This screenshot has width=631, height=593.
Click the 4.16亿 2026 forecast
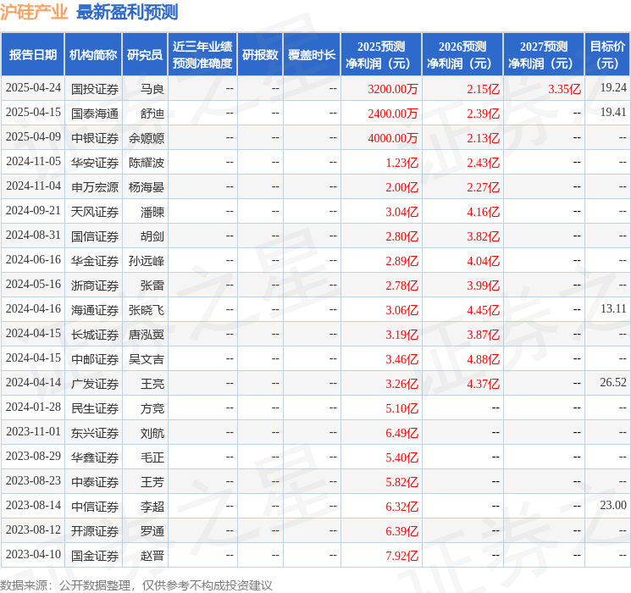[x=484, y=212]
